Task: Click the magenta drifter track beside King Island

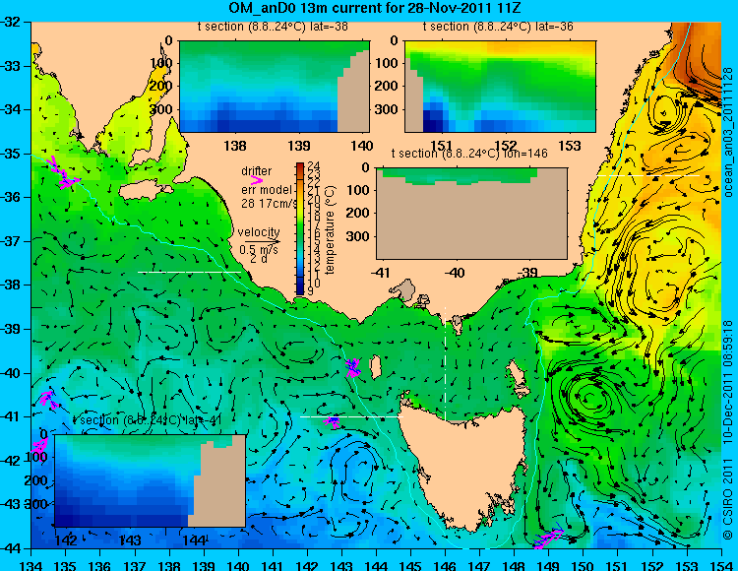Action: pyautogui.click(x=353, y=367)
